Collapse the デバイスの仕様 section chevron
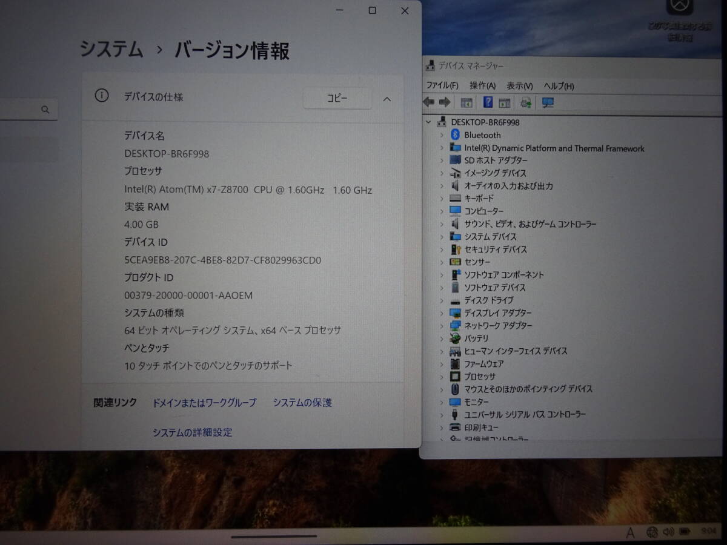 pyautogui.click(x=387, y=99)
